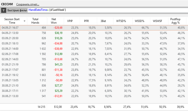This screenshot has width=188, height=111.
Task: Click Net Won value $41,25
Action: (59, 64)
